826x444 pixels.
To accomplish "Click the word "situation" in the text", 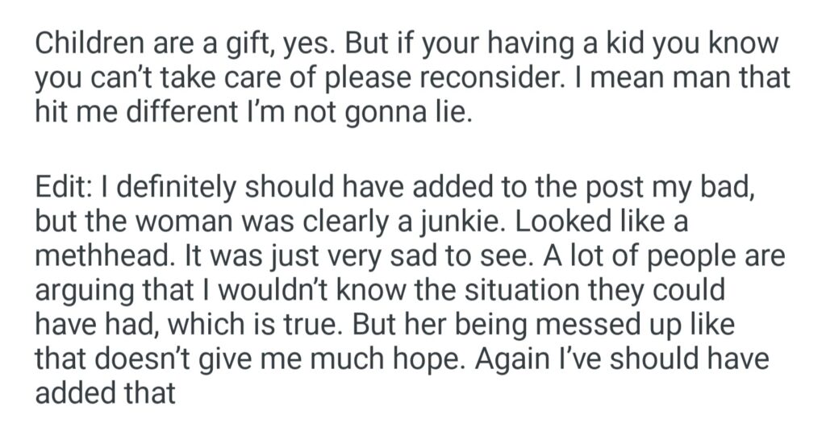I will tap(522, 289).
